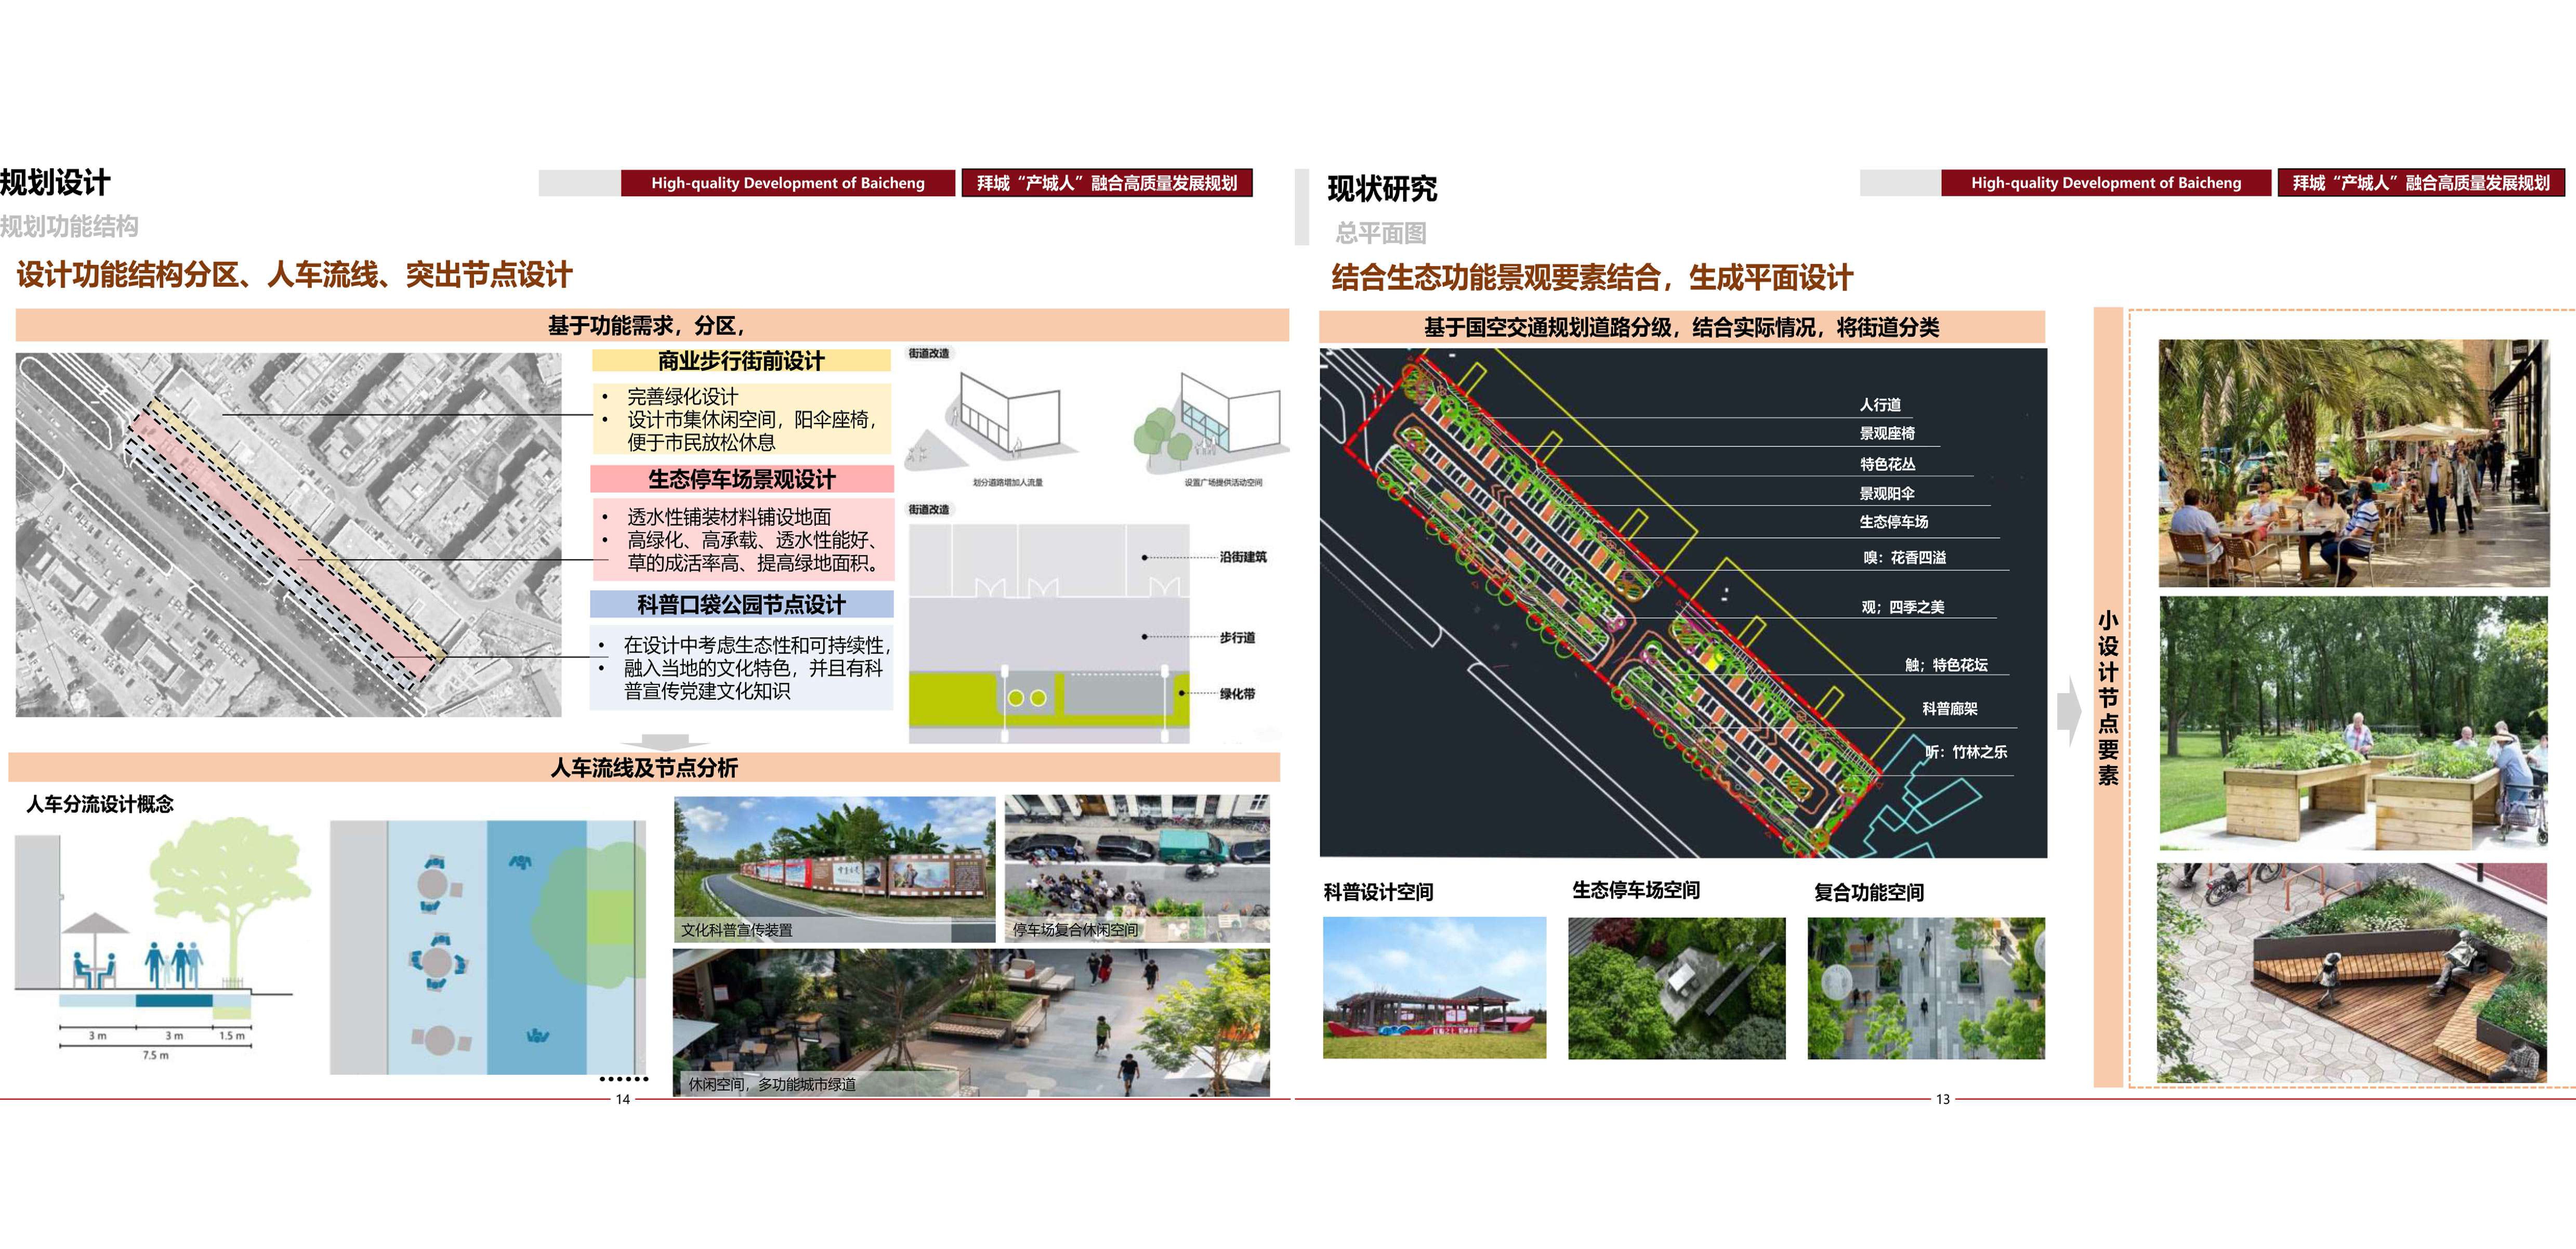Open the aerial paved walkway photo under 复合功能空间

1926,988
